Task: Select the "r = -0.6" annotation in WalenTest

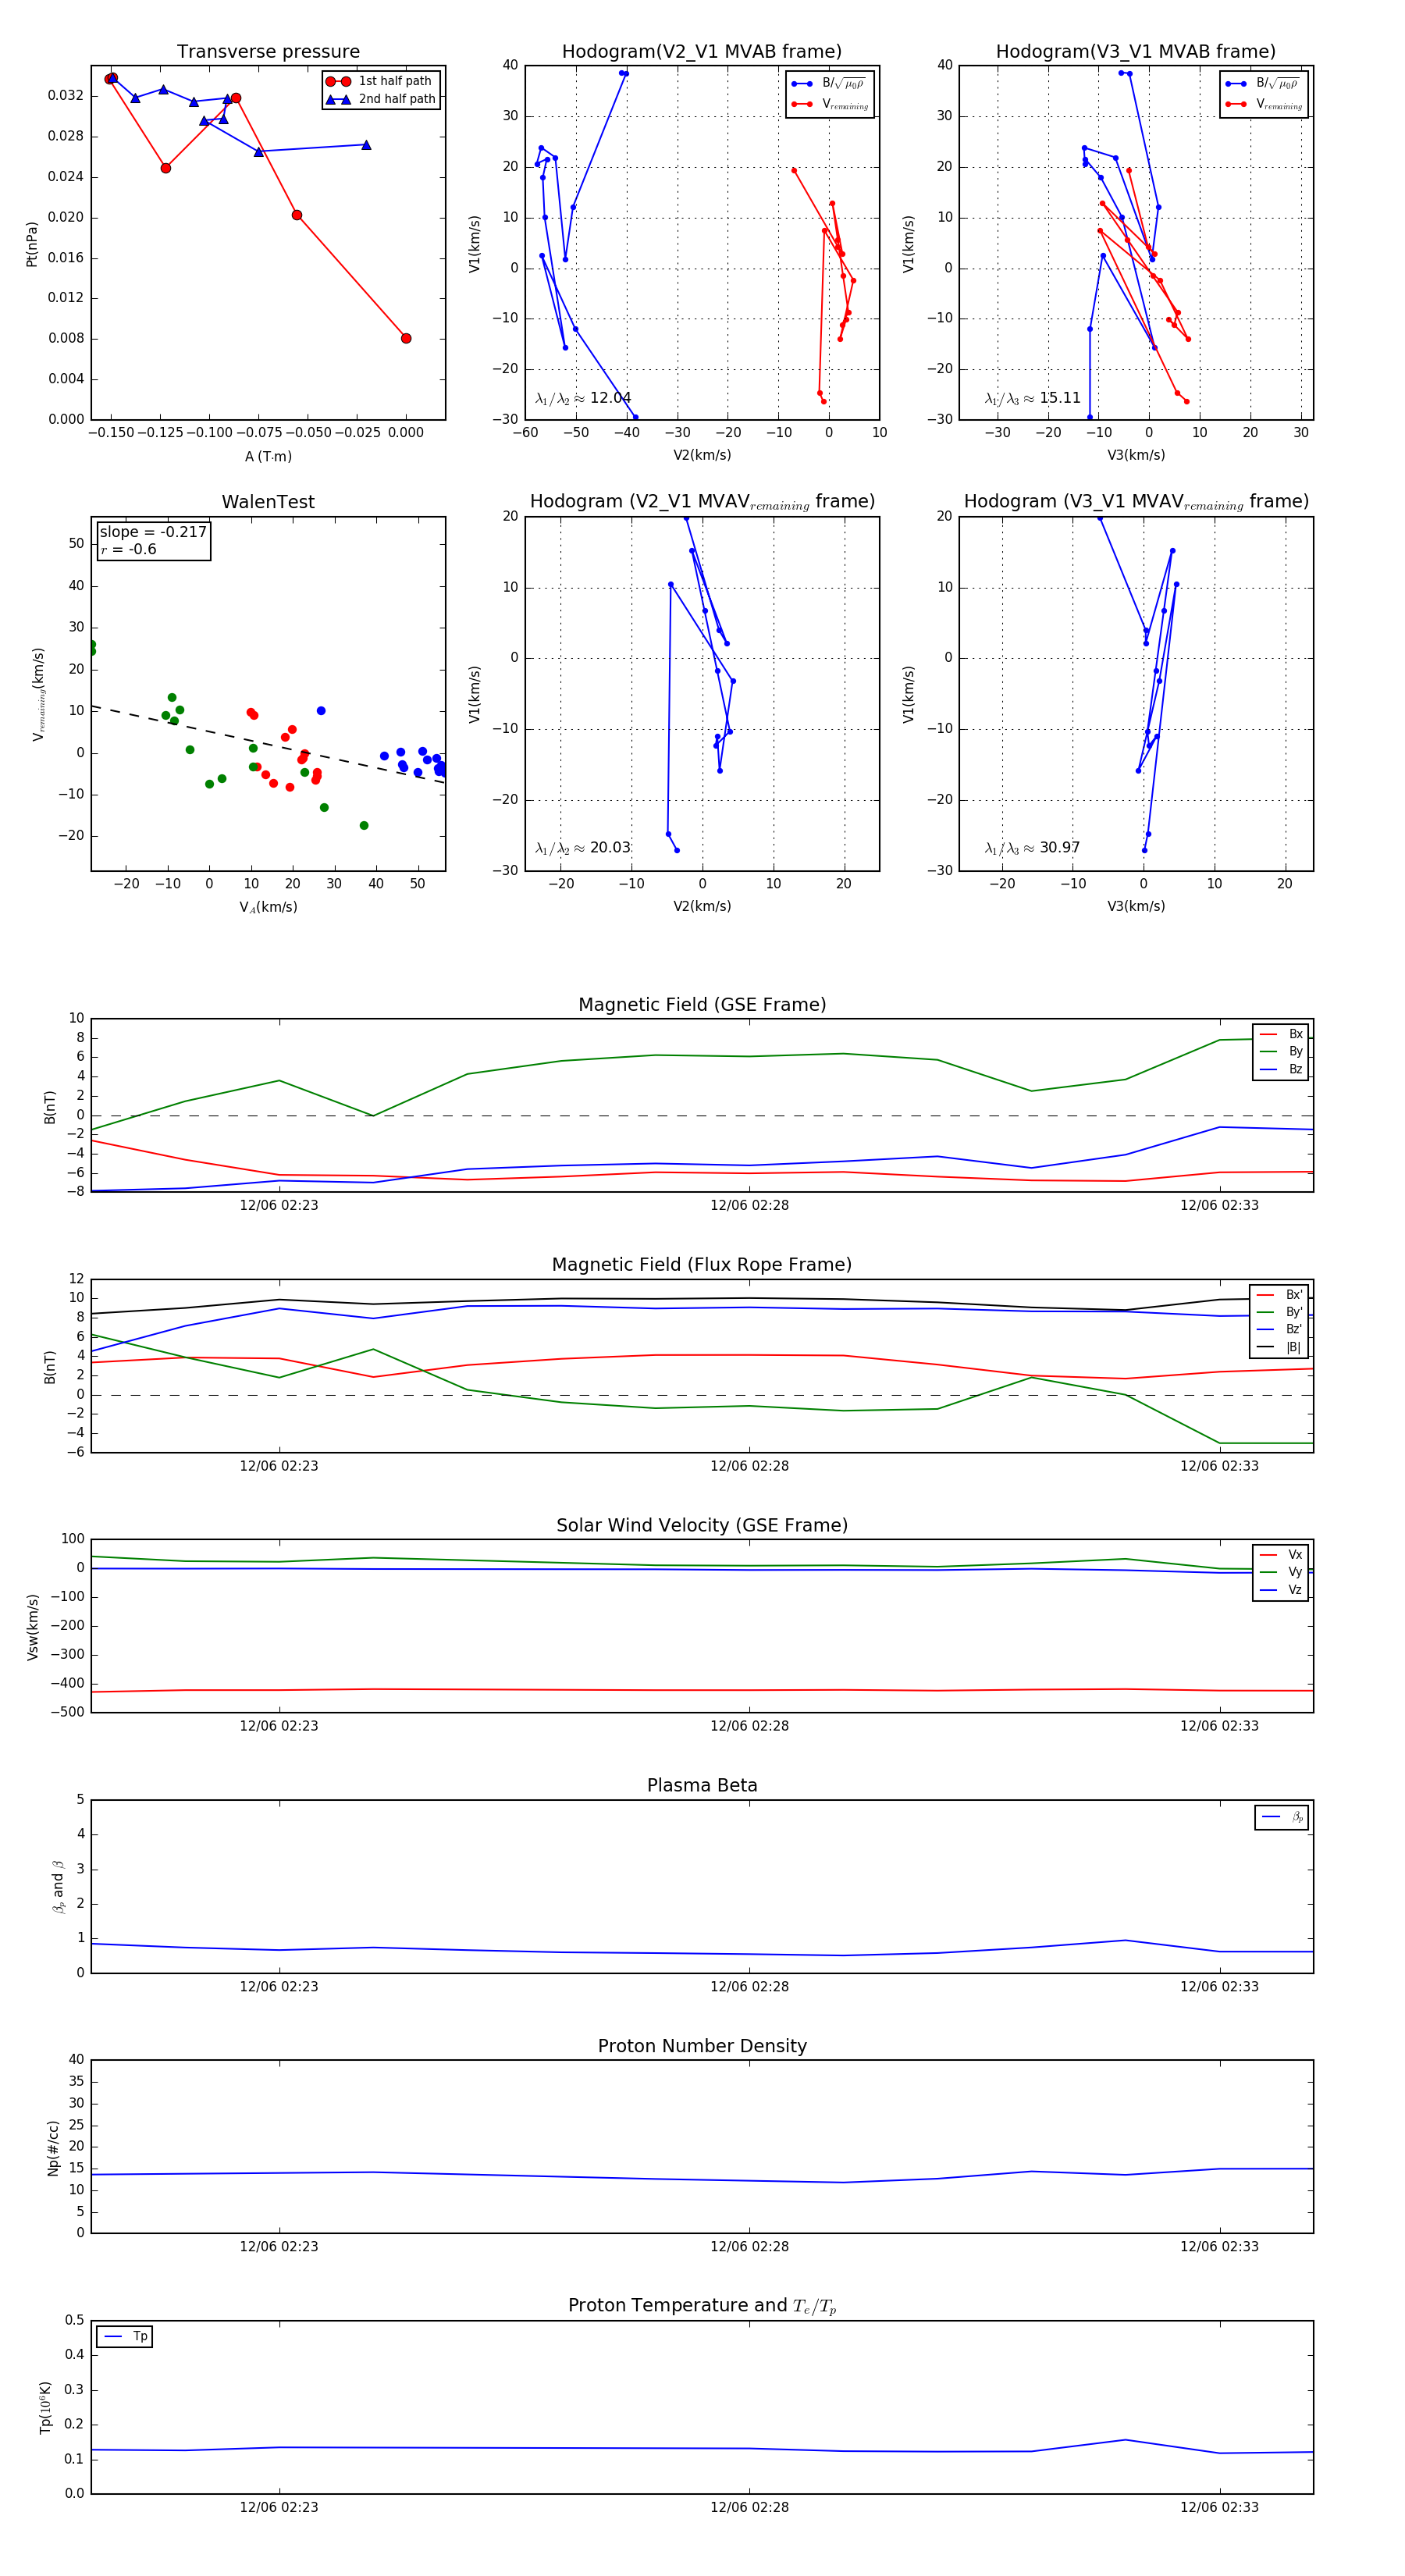Action: (x=128, y=549)
